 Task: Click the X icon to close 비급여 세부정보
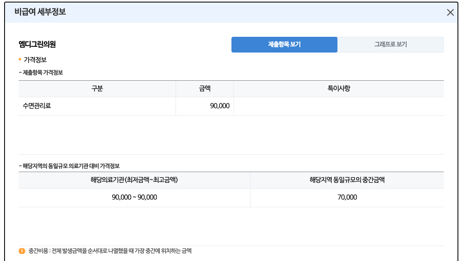tap(450, 12)
